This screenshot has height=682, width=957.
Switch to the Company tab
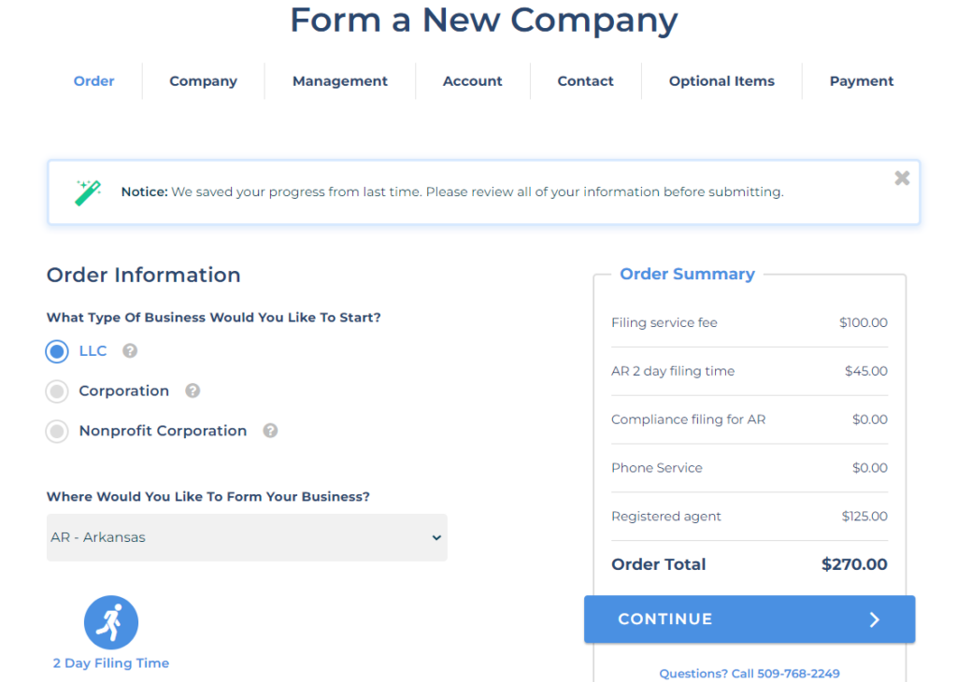[203, 81]
